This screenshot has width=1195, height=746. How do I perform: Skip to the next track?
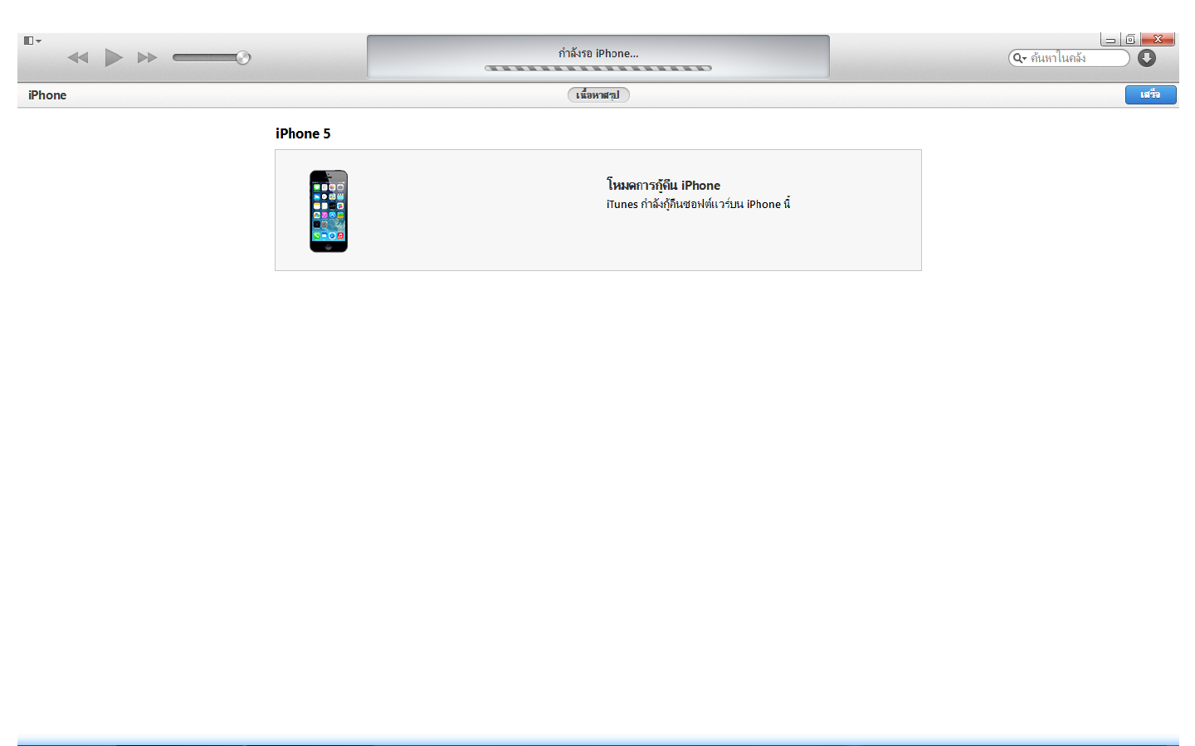coord(148,57)
